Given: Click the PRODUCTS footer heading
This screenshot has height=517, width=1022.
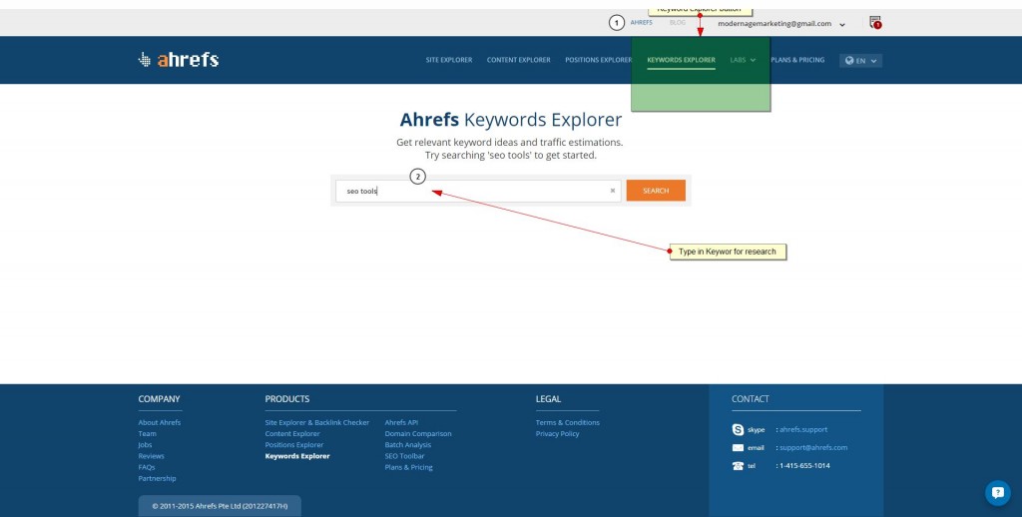Looking at the screenshot, I should (x=286, y=399).
